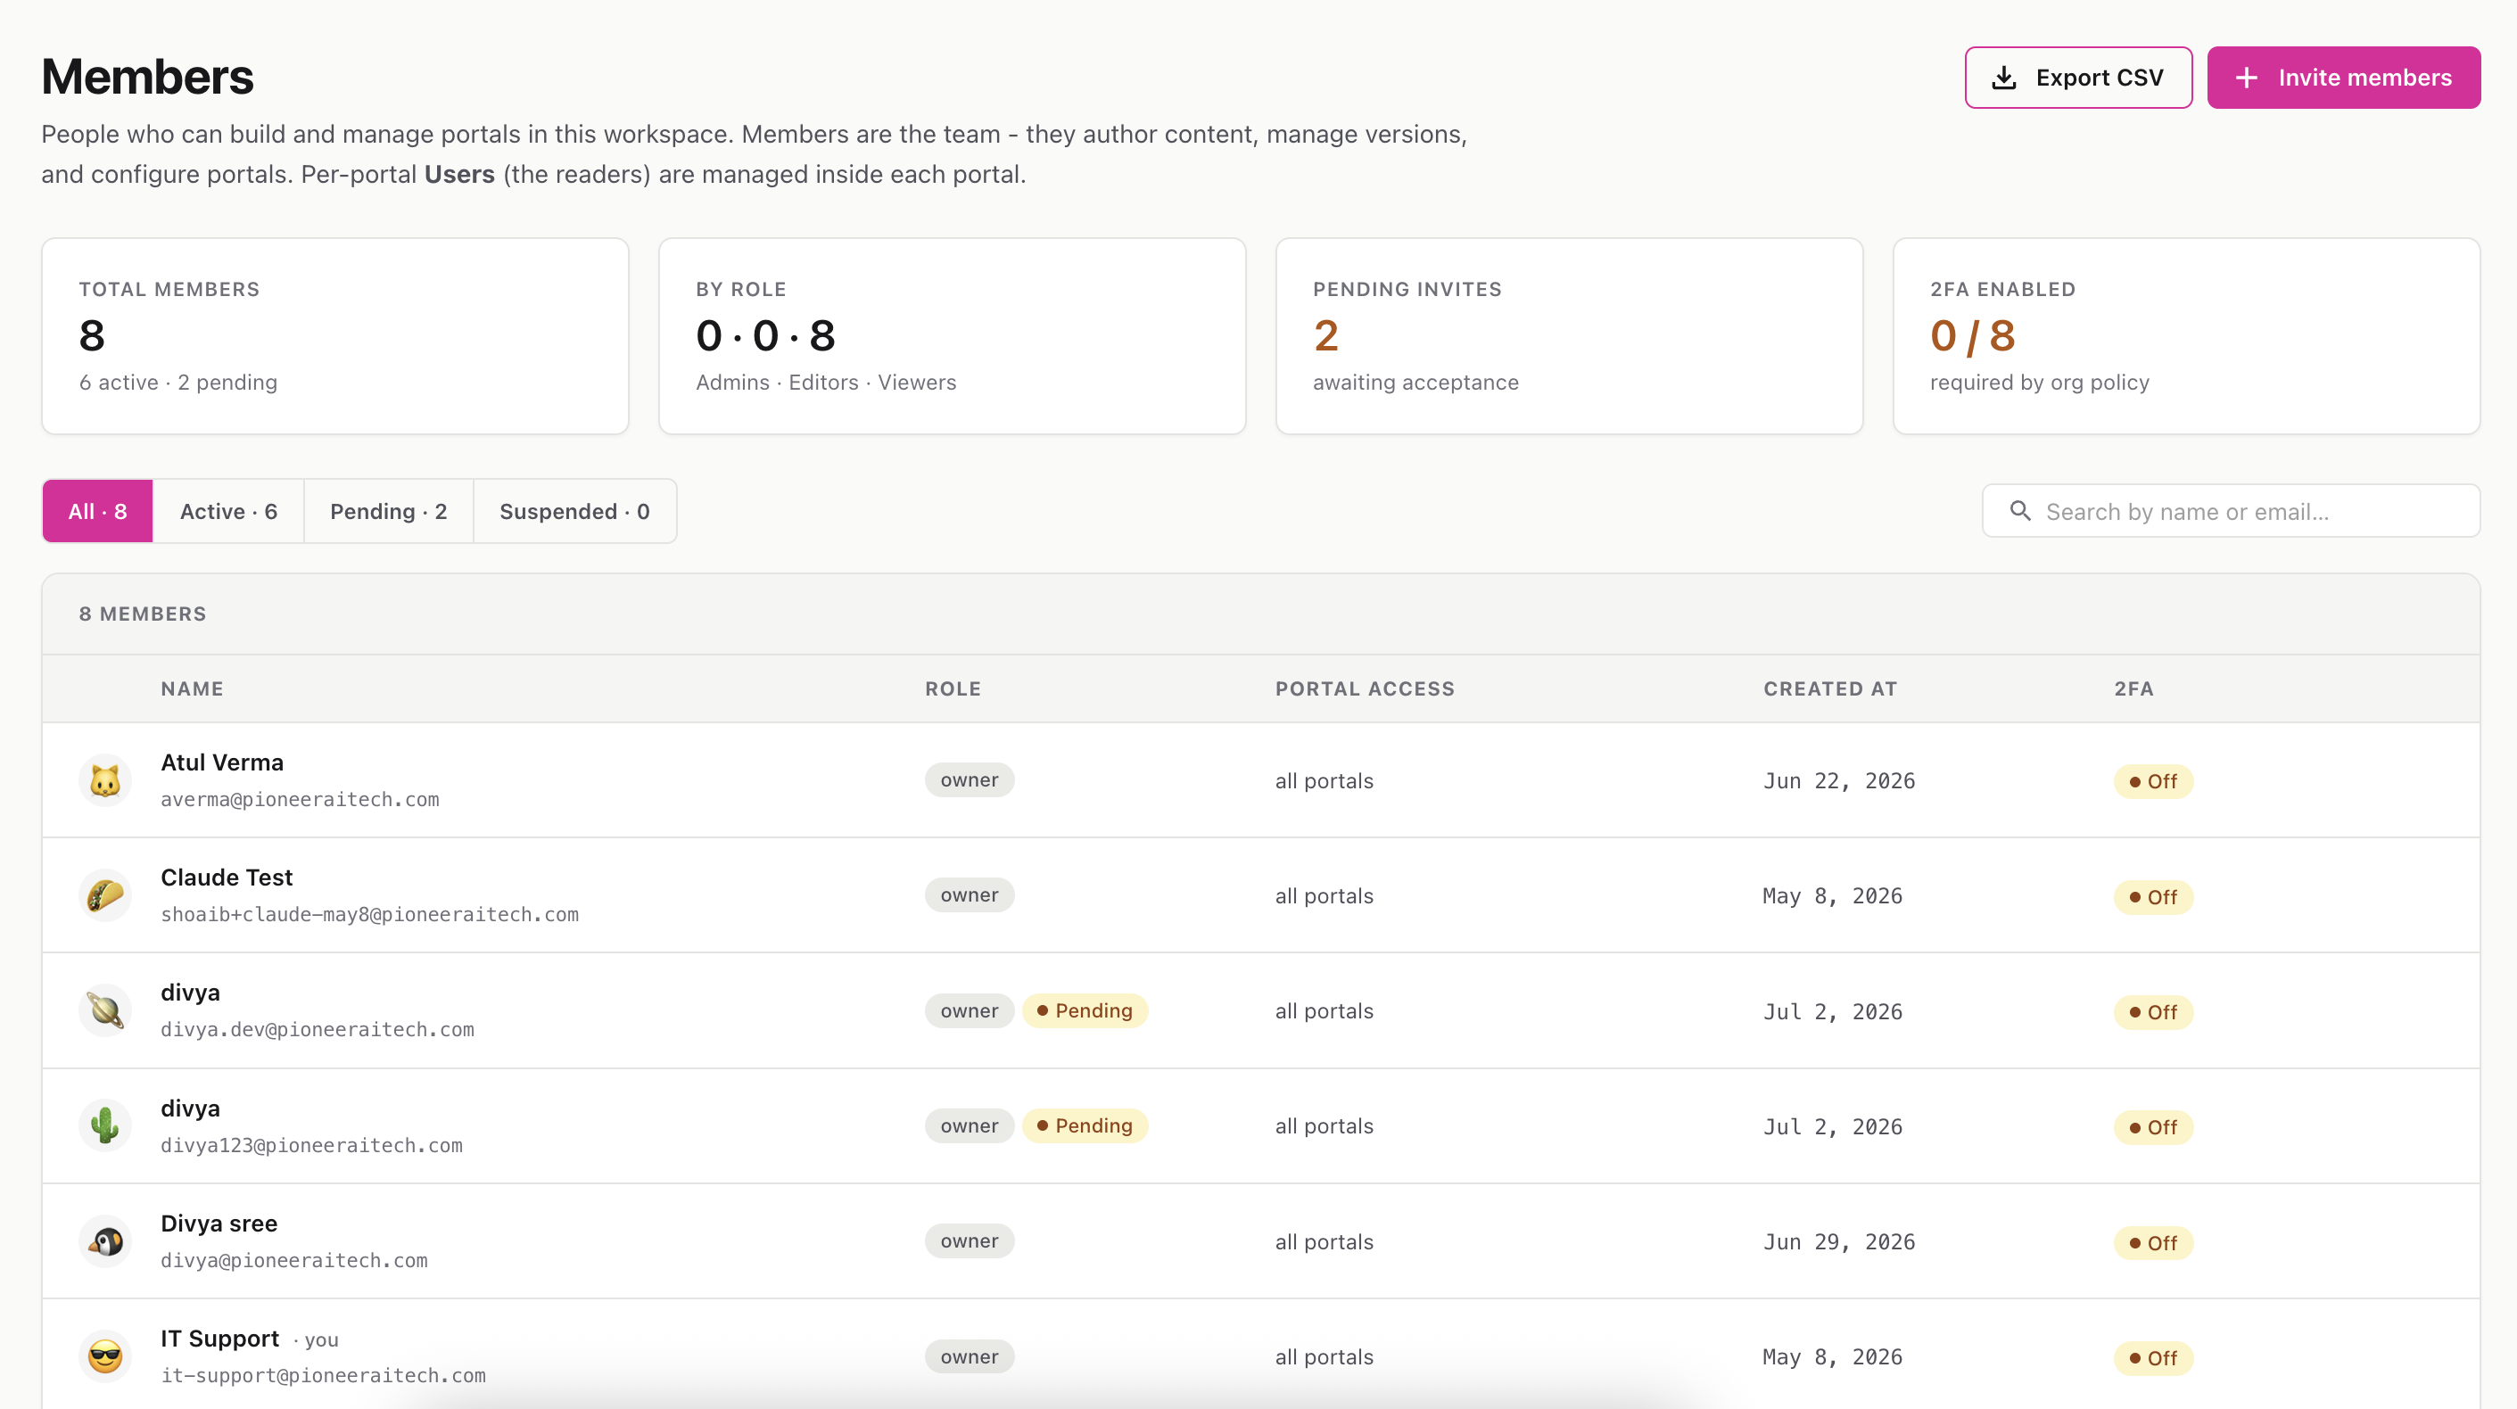Export the members list as CSV
Screen dimensions: 2517x1409
(2078, 78)
